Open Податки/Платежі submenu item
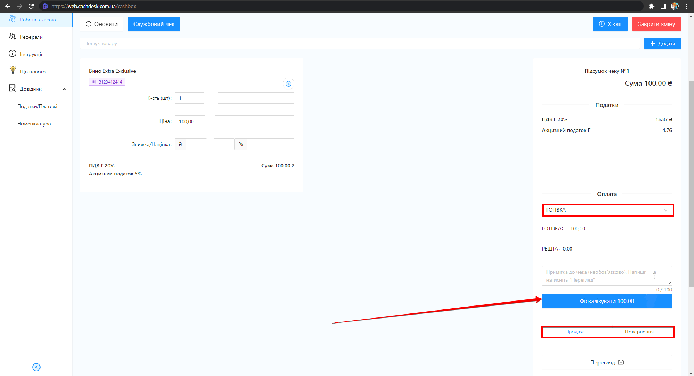Viewport: 694px width, 376px height. [x=37, y=106]
